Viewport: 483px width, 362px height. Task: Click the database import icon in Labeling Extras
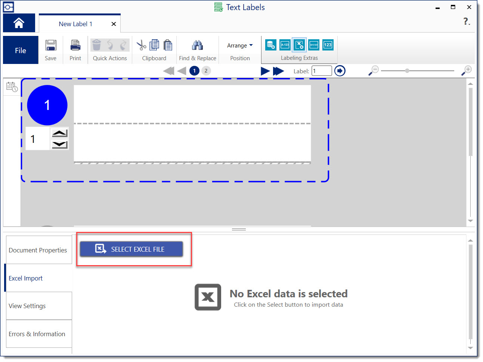[270, 45]
